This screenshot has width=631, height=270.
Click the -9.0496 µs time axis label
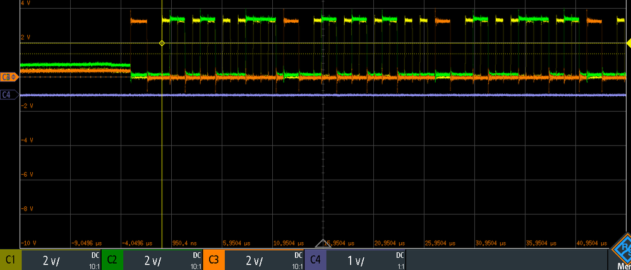[86, 244]
